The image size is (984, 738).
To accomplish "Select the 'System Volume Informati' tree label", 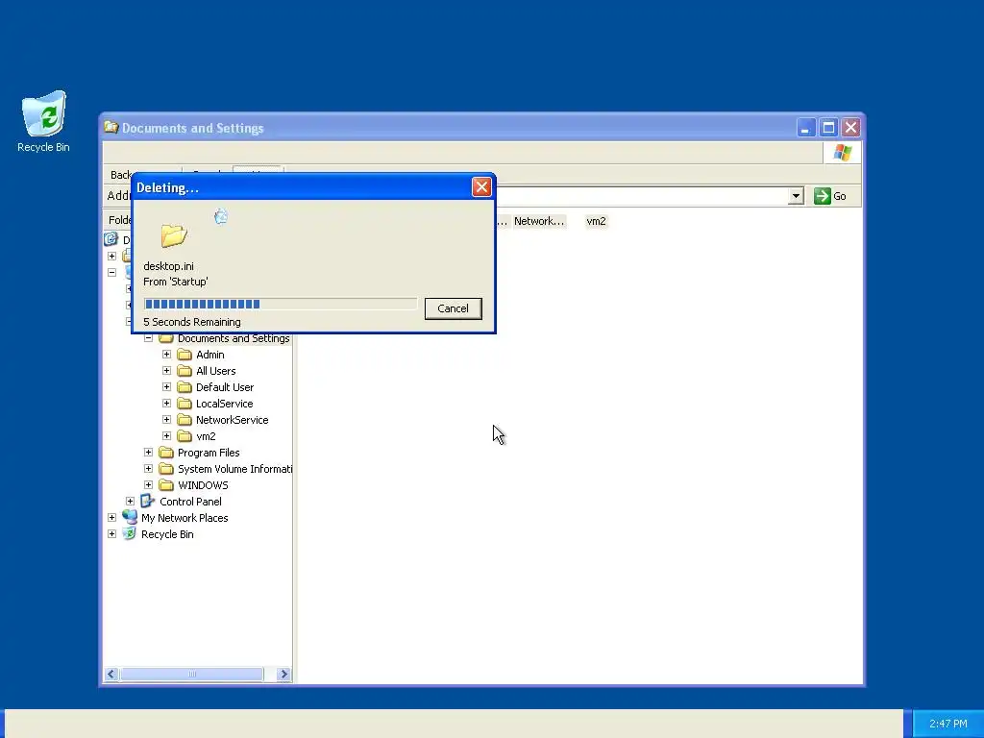I will 234,469.
